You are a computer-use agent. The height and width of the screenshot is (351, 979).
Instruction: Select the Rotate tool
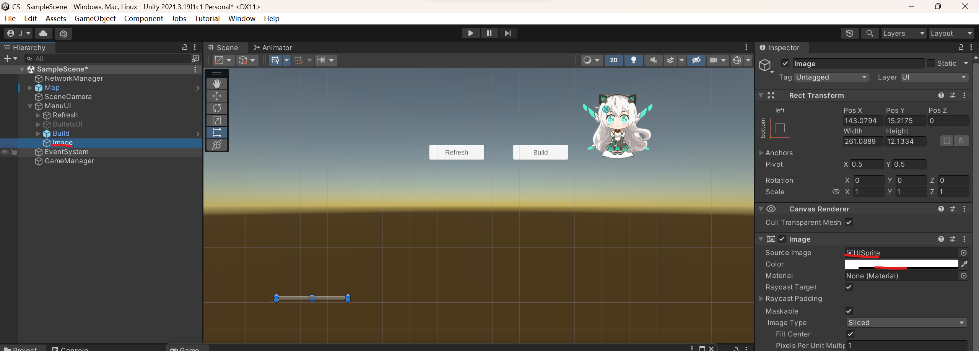coord(217,108)
